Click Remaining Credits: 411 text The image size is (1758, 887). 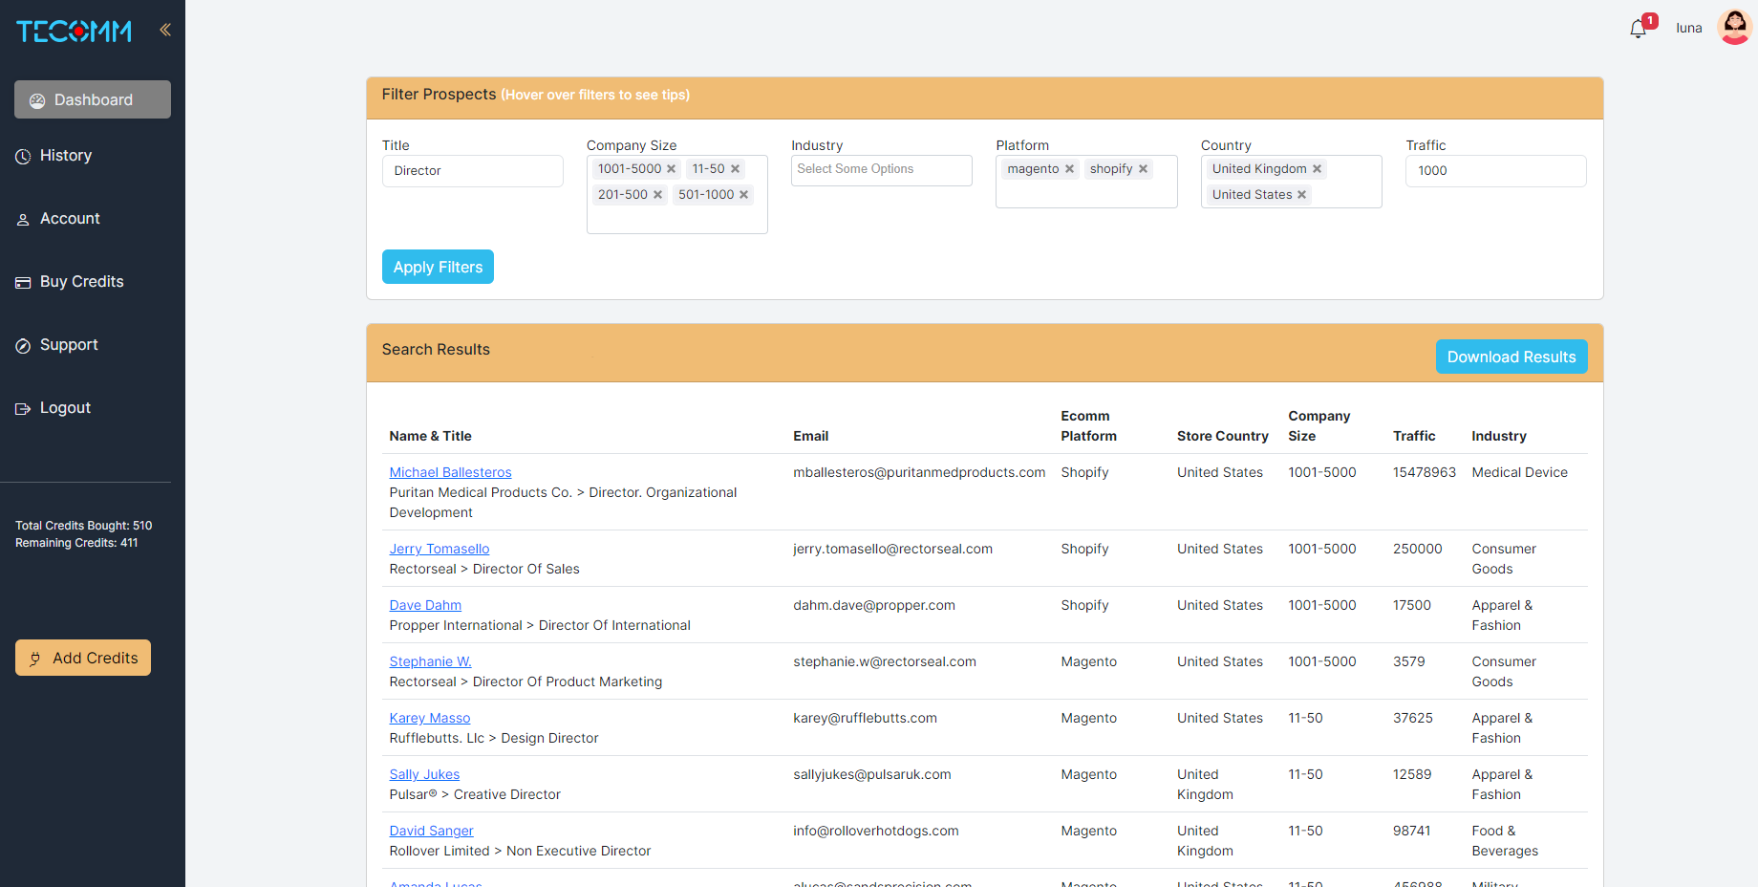point(76,543)
